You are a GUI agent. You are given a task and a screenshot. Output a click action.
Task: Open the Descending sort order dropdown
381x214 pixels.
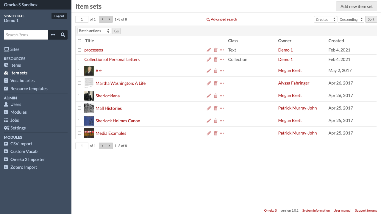point(351,19)
